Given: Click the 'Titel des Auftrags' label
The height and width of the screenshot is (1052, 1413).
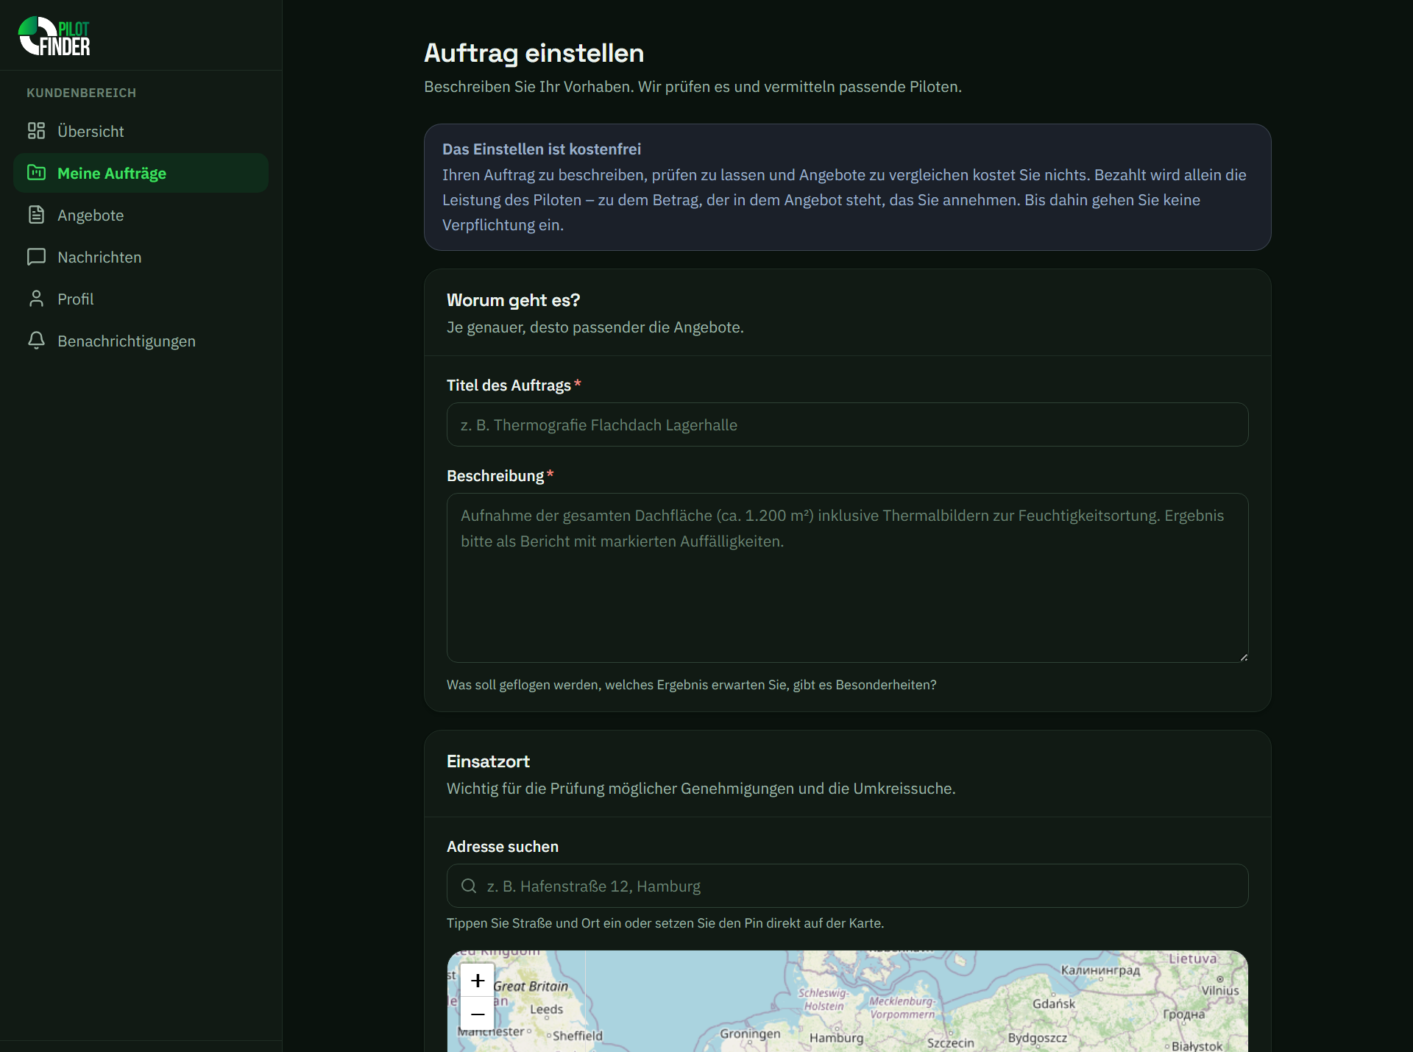Looking at the screenshot, I should [509, 385].
